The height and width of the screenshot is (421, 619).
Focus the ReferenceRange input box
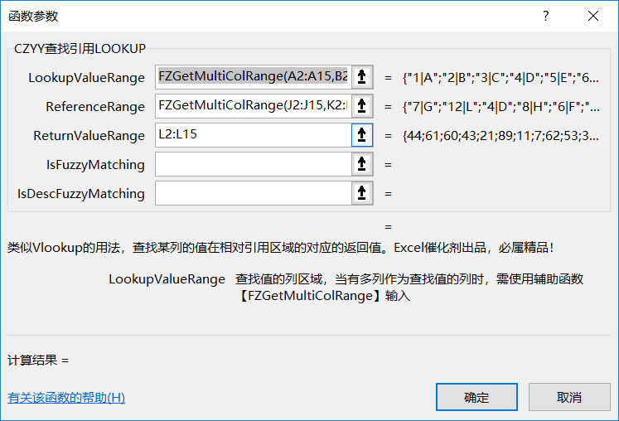coord(254,106)
